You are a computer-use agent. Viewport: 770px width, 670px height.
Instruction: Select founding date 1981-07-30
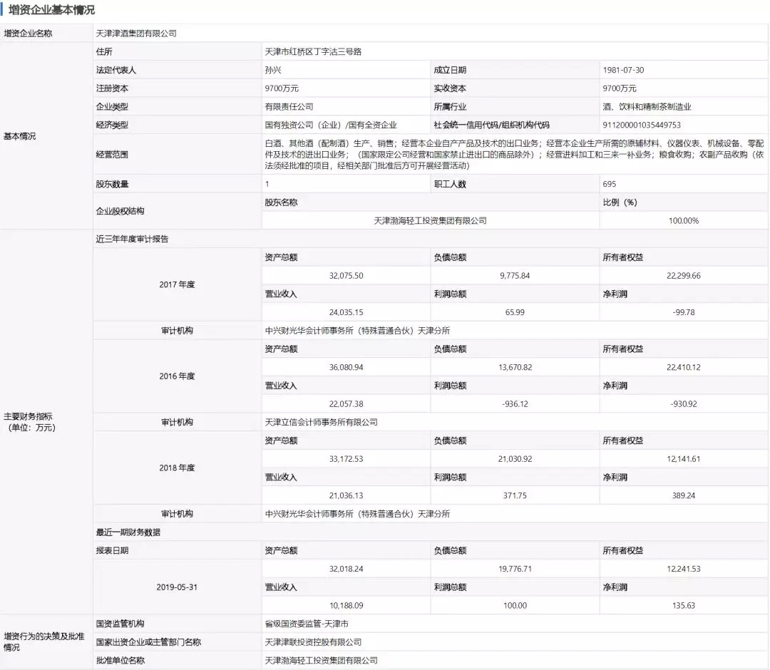coord(623,70)
